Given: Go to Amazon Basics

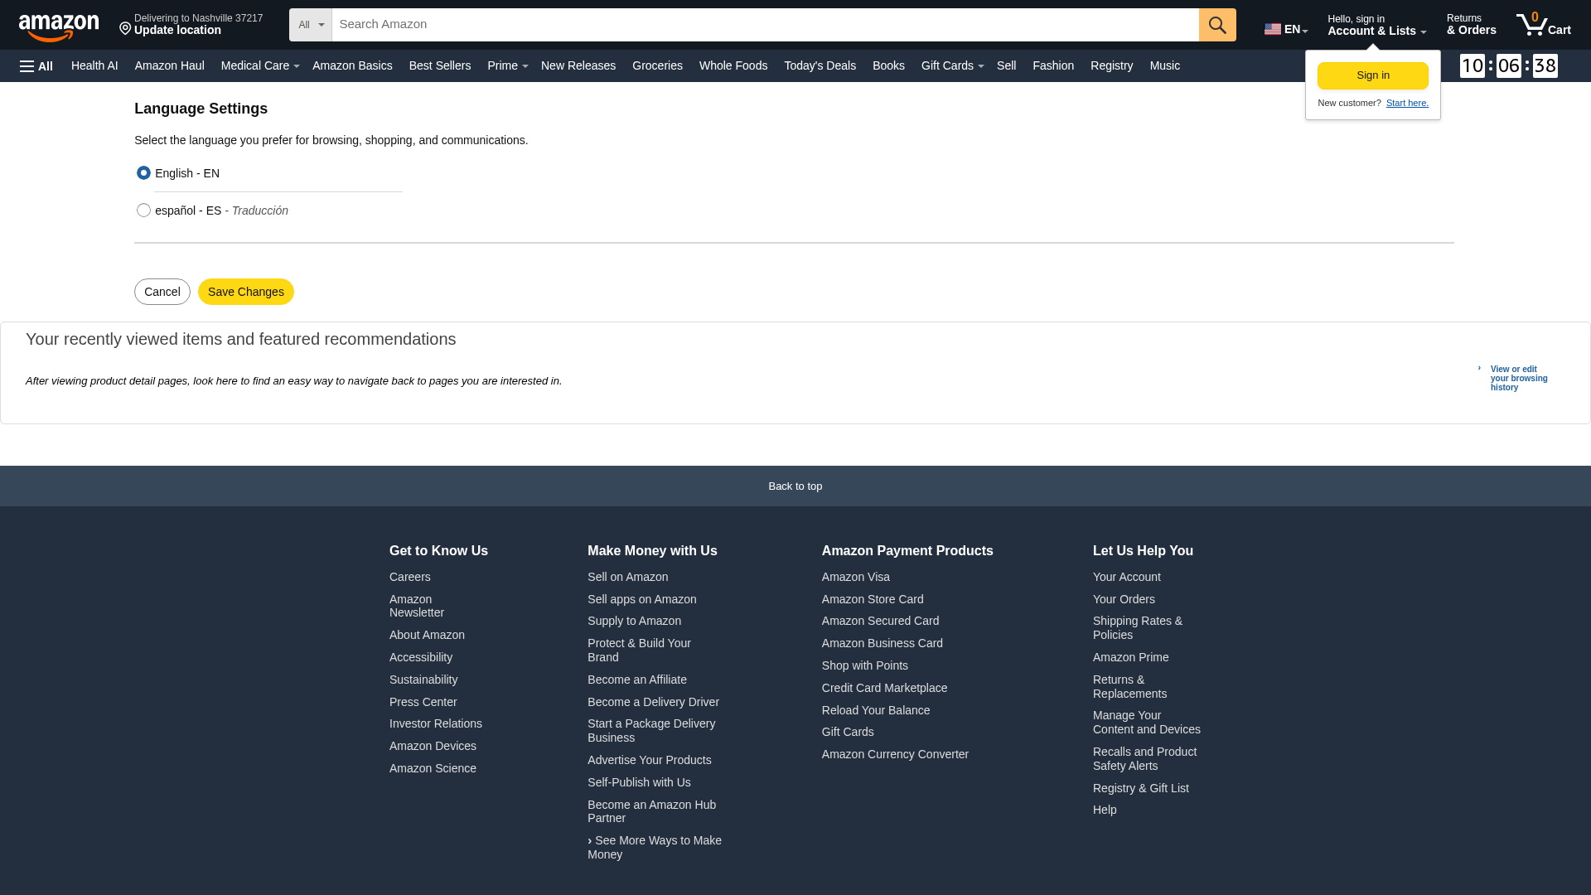Looking at the screenshot, I should (352, 65).
